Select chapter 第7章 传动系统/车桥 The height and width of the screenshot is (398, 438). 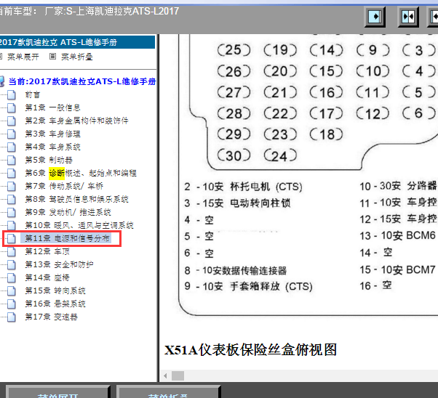click(x=64, y=186)
